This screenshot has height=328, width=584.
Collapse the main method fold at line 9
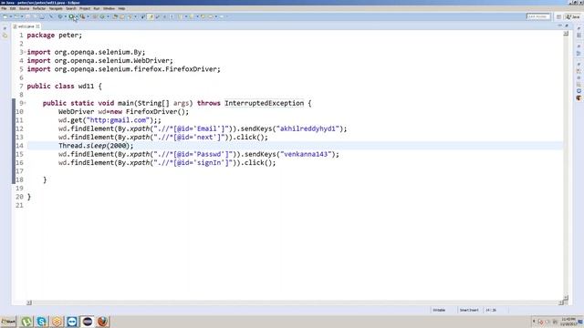coord(25,103)
